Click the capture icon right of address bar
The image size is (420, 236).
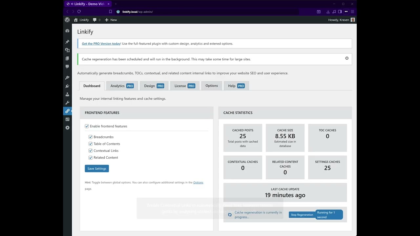coord(319,11)
